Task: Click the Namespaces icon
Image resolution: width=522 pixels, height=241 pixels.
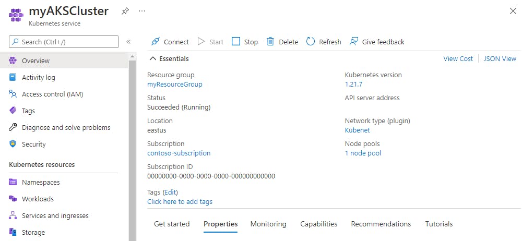Action: pyautogui.click(x=13, y=182)
